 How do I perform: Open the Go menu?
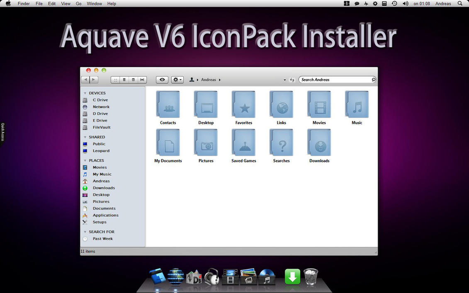point(79,4)
